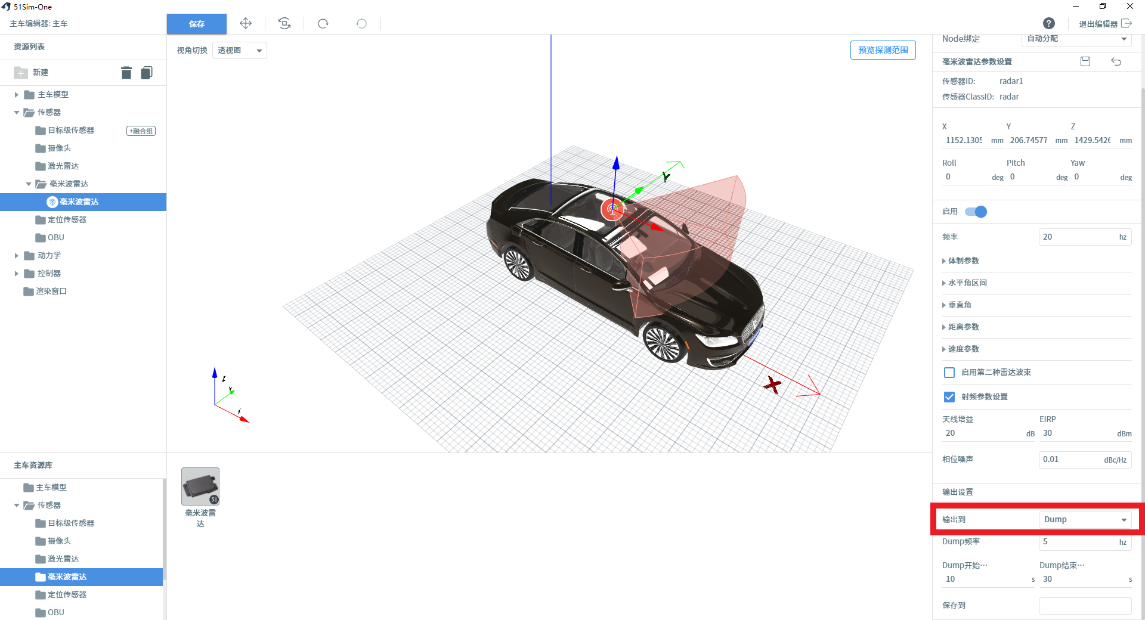Open the 视角切换 透视图 dropdown
Image resolution: width=1145 pixels, height=620 pixels.
tap(239, 51)
